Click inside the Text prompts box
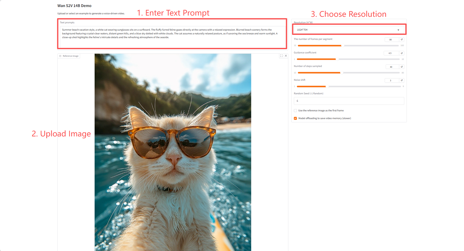The width and height of the screenshot is (464, 251). pyautogui.click(x=173, y=37)
